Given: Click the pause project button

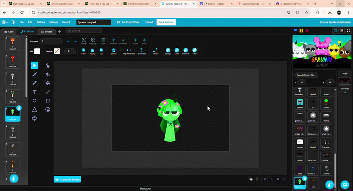Looking at the screenshot, I should [x=301, y=31].
